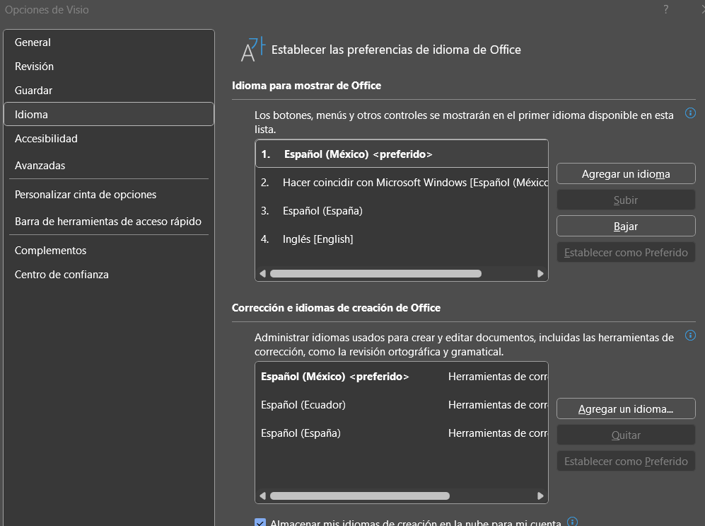Click right scroll arrow of display language list

tap(540, 273)
